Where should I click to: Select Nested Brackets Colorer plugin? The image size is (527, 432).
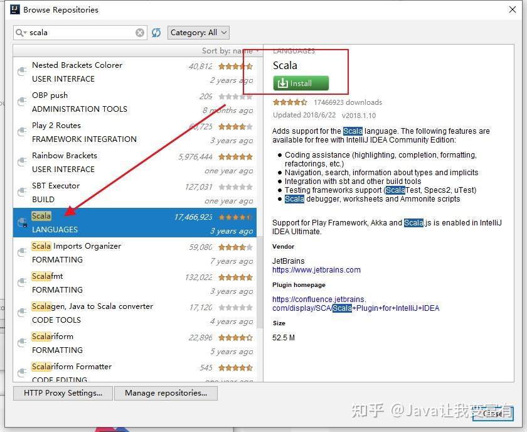135,72
